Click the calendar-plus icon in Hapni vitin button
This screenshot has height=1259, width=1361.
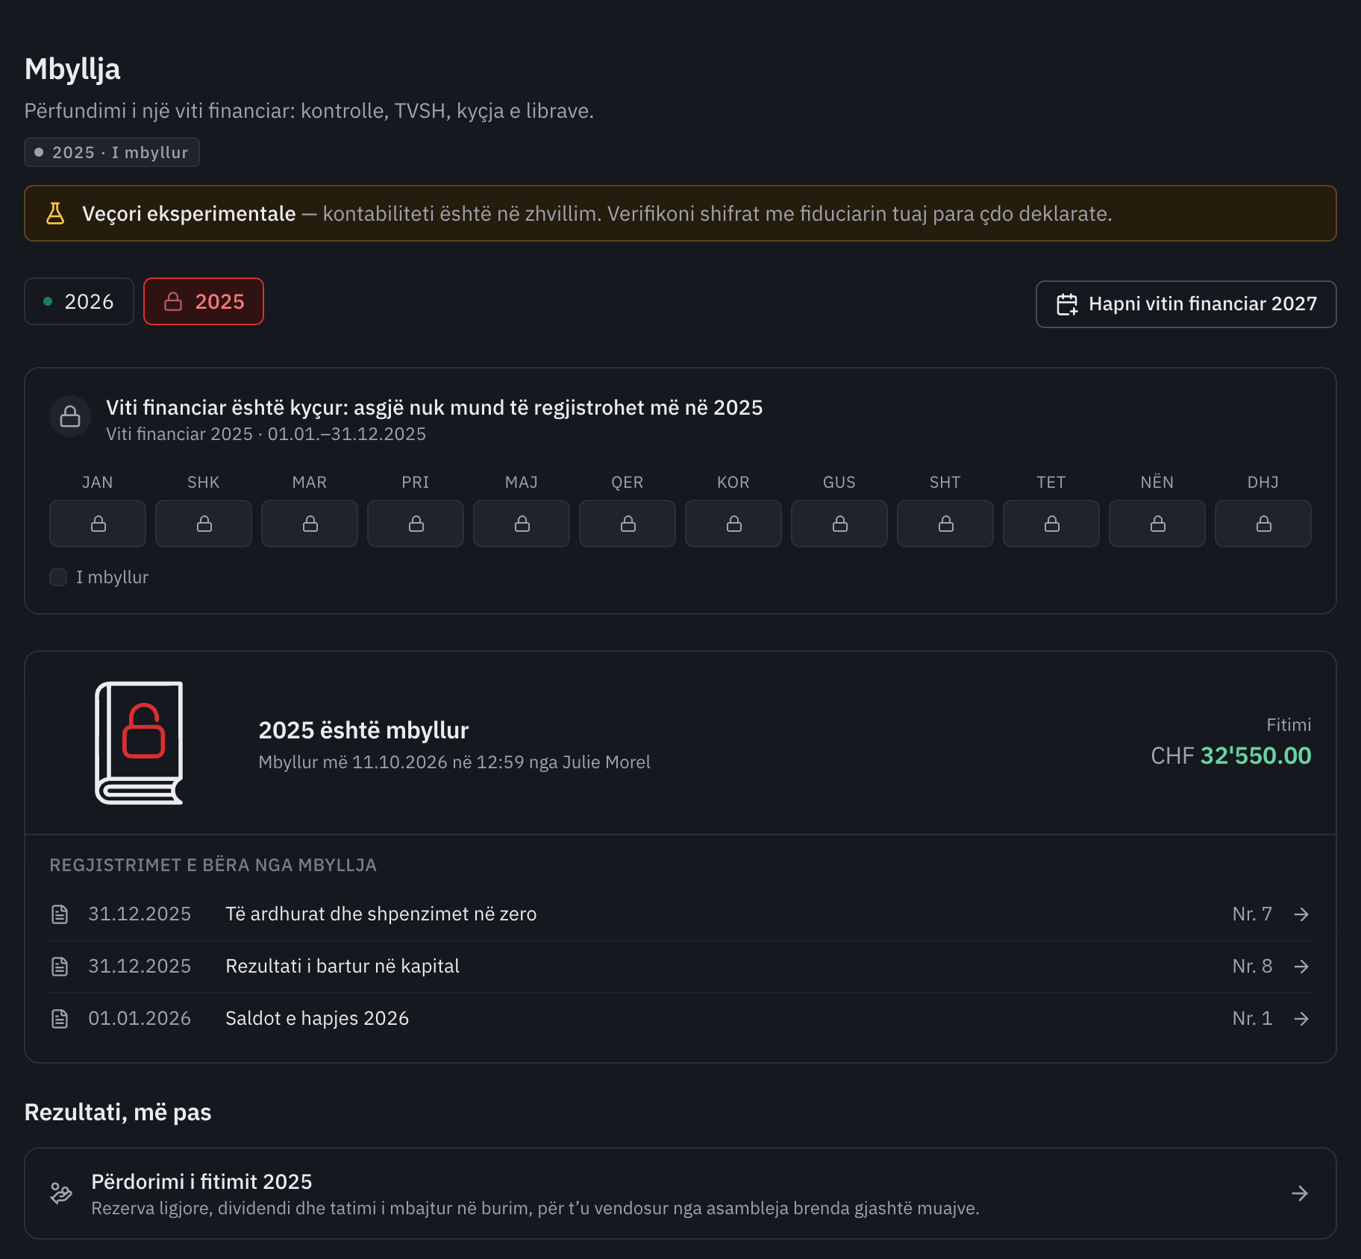point(1067,304)
